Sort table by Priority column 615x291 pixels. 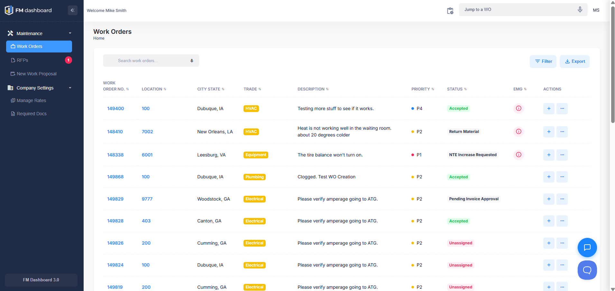tap(423, 89)
